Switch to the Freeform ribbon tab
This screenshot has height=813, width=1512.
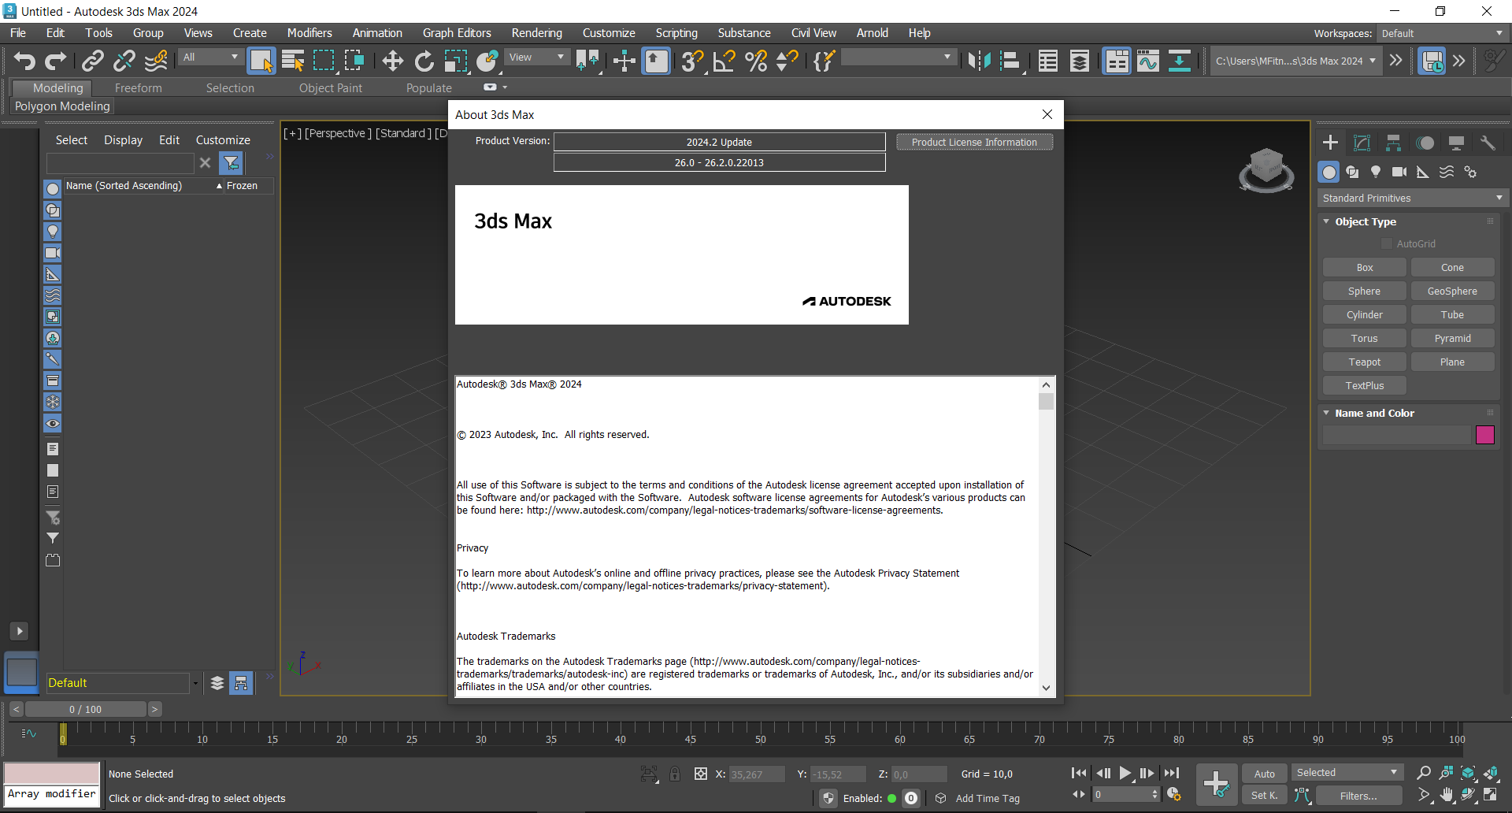pos(138,88)
